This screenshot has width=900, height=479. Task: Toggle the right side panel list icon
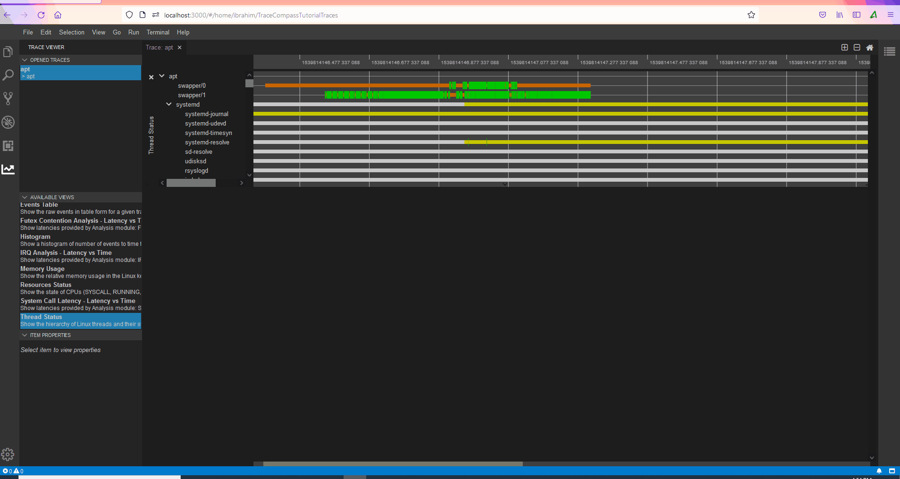pyautogui.click(x=890, y=51)
